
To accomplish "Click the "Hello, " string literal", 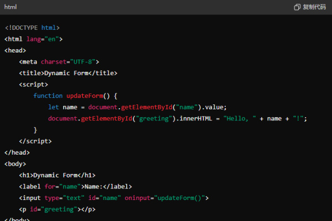I will coord(240,119).
